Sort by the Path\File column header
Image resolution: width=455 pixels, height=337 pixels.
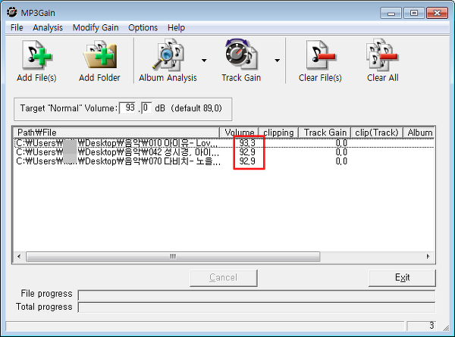click(116, 133)
